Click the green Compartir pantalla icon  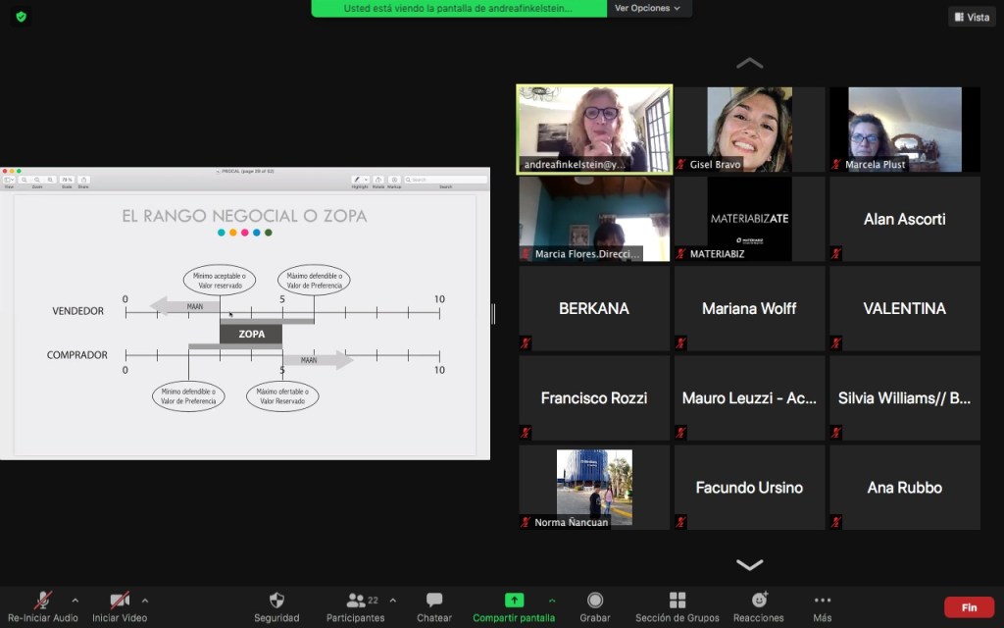tap(514, 601)
